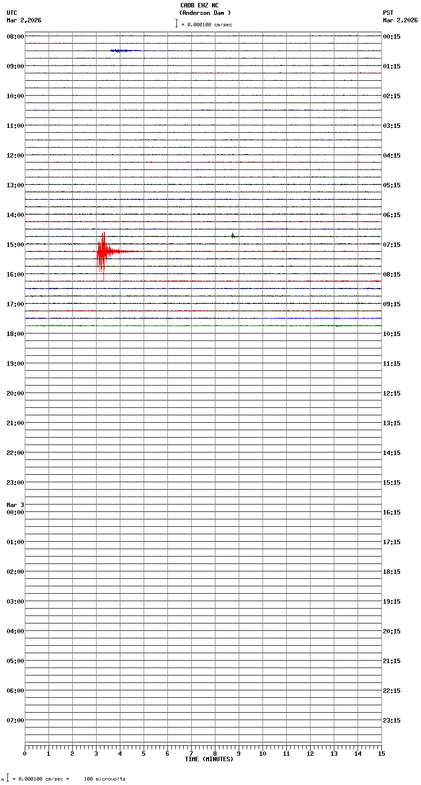Click the 'TIME (MINUTES)' axis label

209,759
